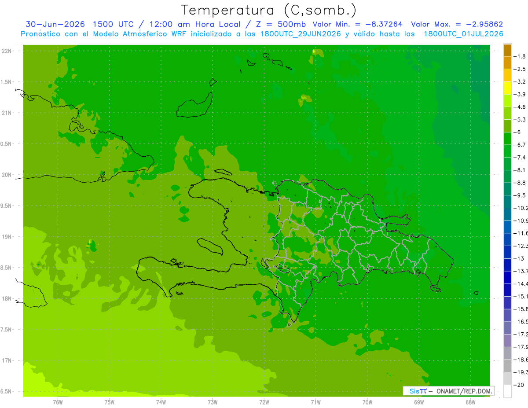This screenshot has height=408, width=528.
Task: Click the '7.5N' latitude label
Action: pyautogui.click(x=7, y=330)
